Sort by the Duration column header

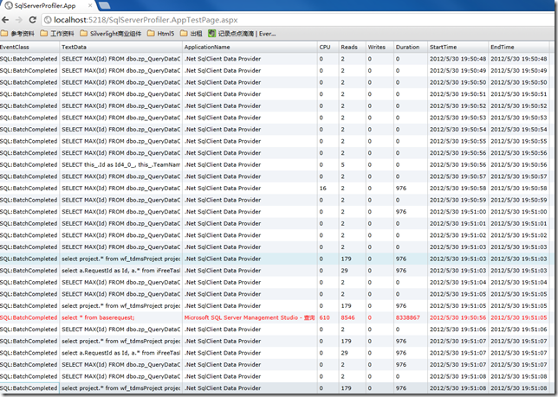point(411,47)
